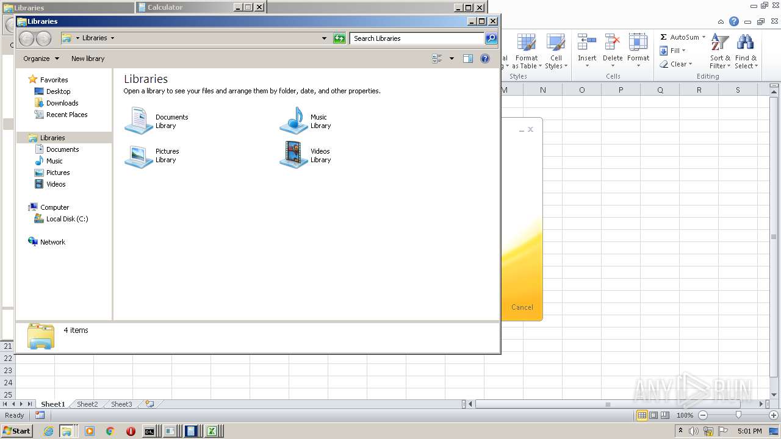Switch to Page Layout view
Image resolution: width=781 pixels, height=439 pixels.
point(653,415)
